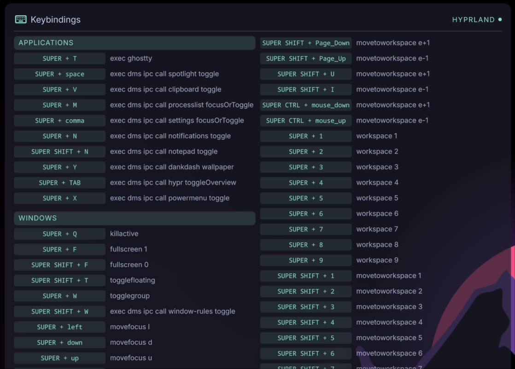Click the SUPER + W key chip
Screen dimensions: 515x369
(x=60, y=296)
